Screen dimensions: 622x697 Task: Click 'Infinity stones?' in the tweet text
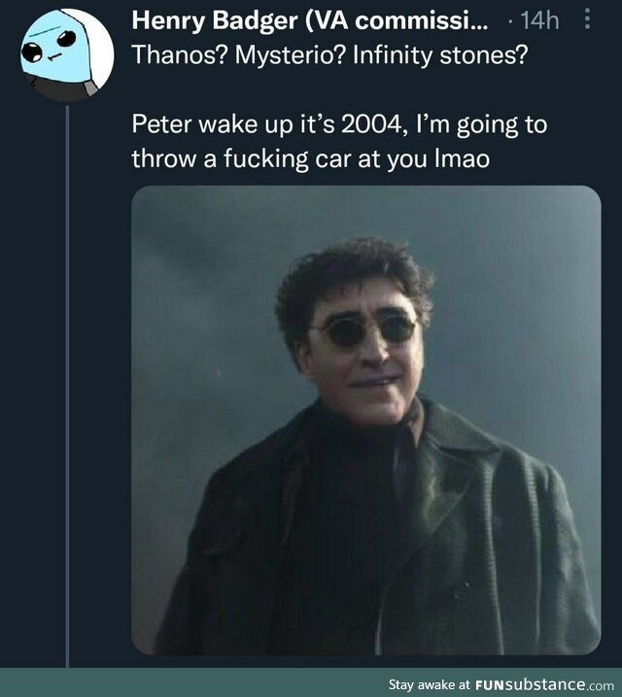click(440, 55)
